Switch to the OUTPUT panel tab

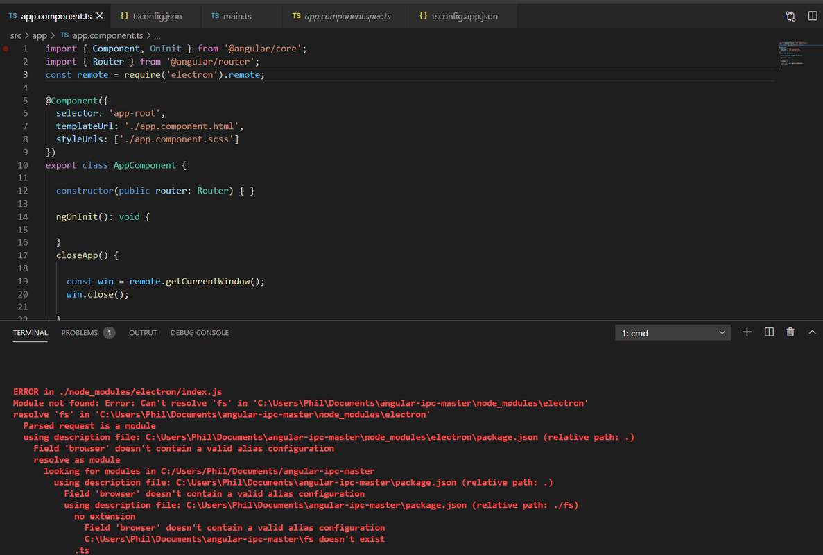tap(143, 333)
